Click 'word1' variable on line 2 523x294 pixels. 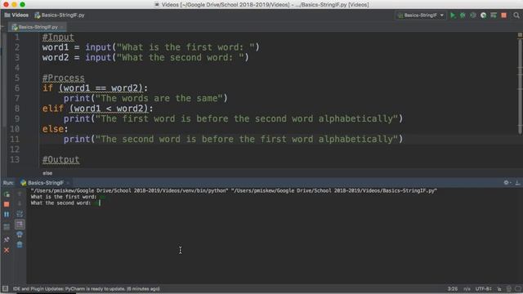coord(56,47)
